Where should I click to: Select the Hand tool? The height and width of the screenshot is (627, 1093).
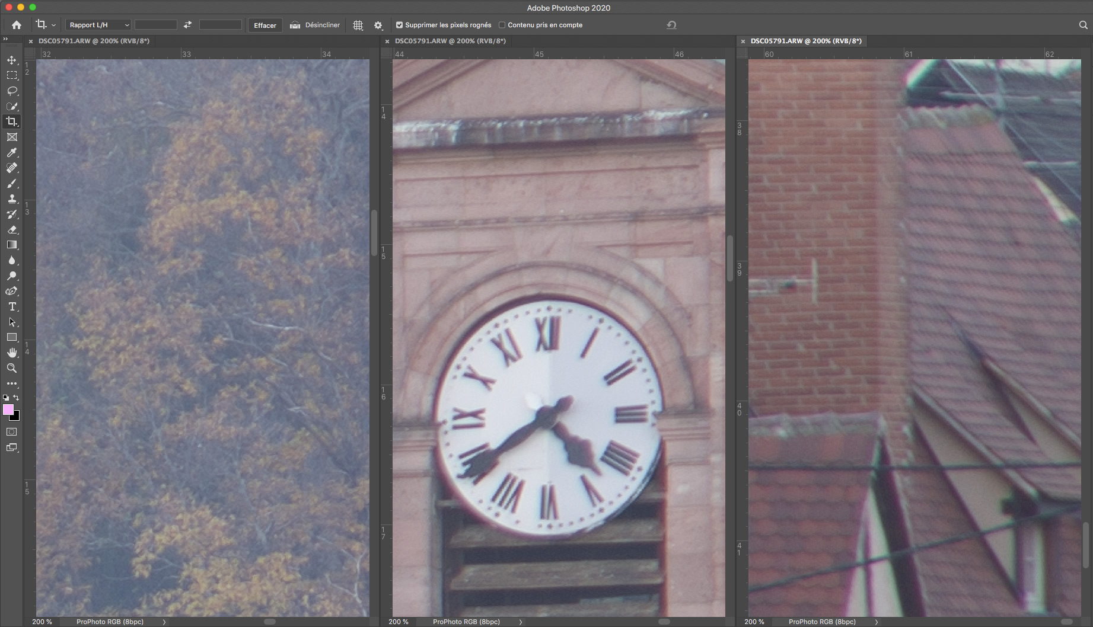coord(12,353)
